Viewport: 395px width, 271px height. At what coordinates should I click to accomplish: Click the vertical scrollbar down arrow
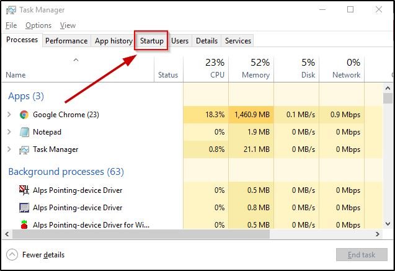(x=388, y=224)
